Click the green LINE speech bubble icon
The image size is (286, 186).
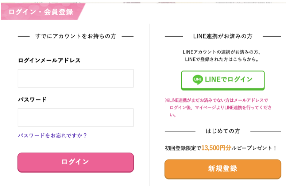[198, 80]
